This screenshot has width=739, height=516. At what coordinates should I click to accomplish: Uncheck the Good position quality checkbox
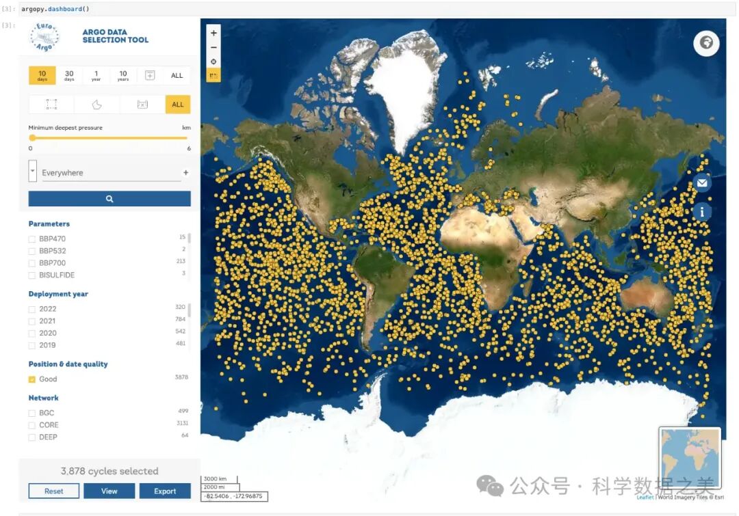coord(32,379)
